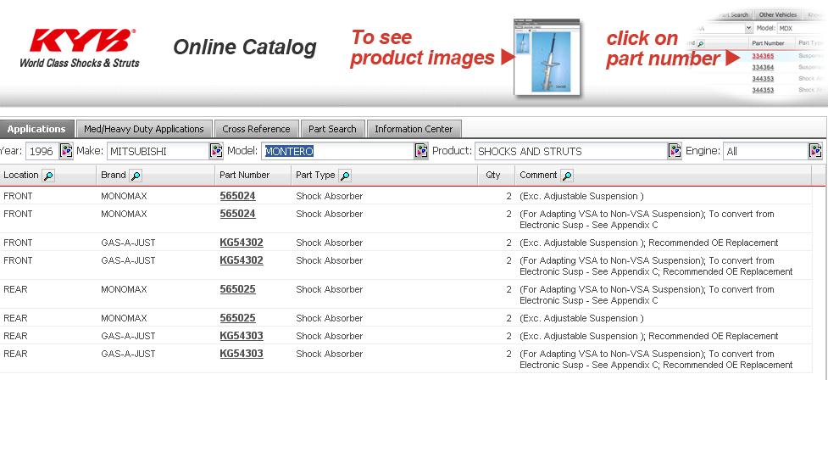
Task: Open the Model dropdown picker
Action: point(421,151)
